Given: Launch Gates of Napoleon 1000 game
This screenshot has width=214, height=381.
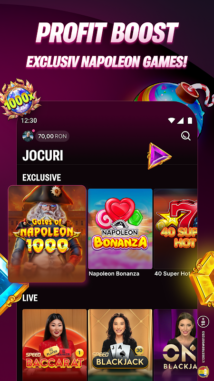Looking at the screenshot, I should [x=47, y=234].
